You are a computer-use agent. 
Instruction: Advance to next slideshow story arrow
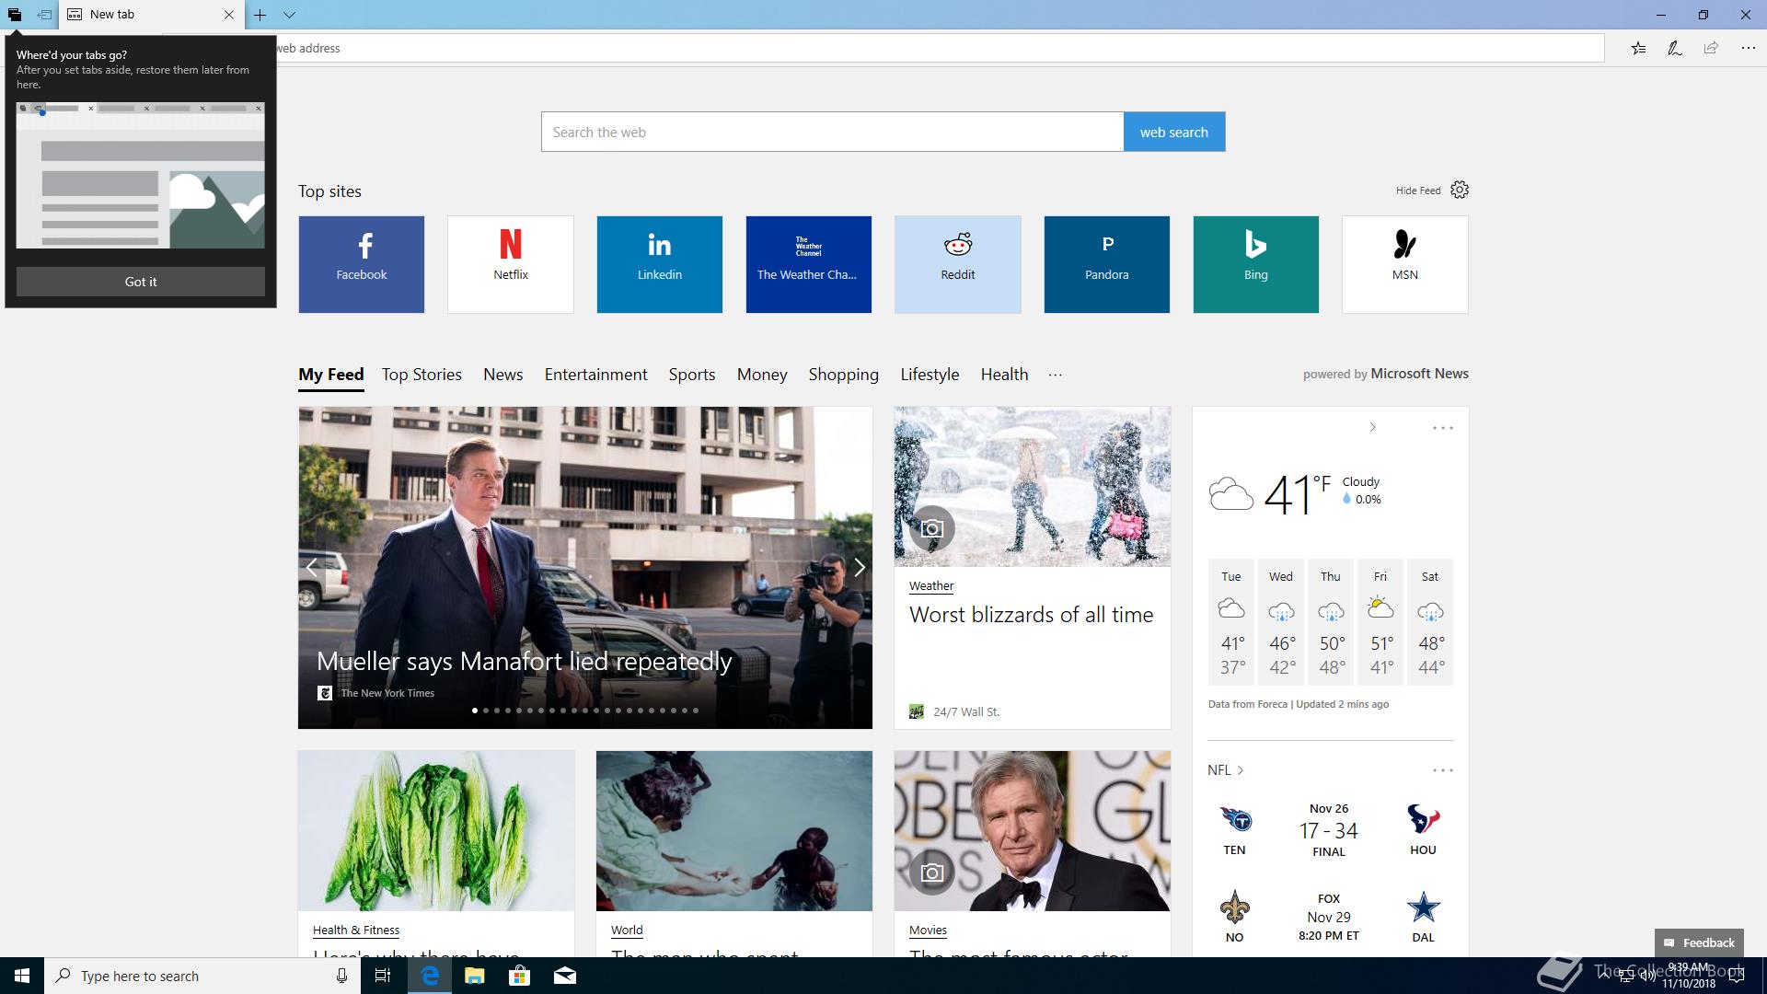pos(859,567)
